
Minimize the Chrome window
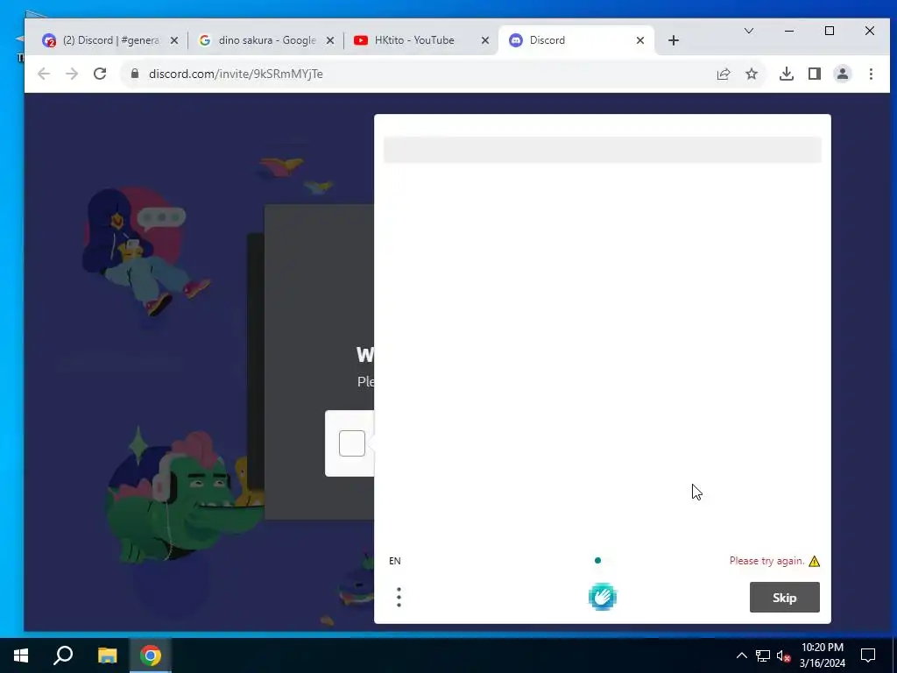tap(789, 31)
